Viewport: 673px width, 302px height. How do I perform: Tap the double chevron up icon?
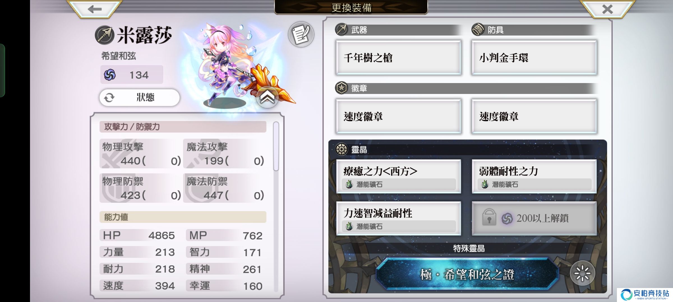pyautogui.click(x=267, y=97)
